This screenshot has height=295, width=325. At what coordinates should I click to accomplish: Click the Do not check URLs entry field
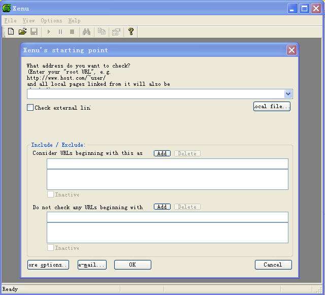(168, 217)
